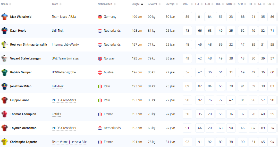Click Thomas Champion's France flag icon
This screenshot has width=278, height=147.
point(100,114)
